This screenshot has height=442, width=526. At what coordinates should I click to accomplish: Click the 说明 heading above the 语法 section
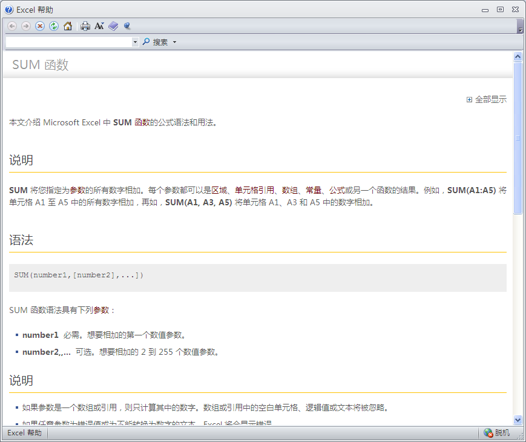pos(21,160)
